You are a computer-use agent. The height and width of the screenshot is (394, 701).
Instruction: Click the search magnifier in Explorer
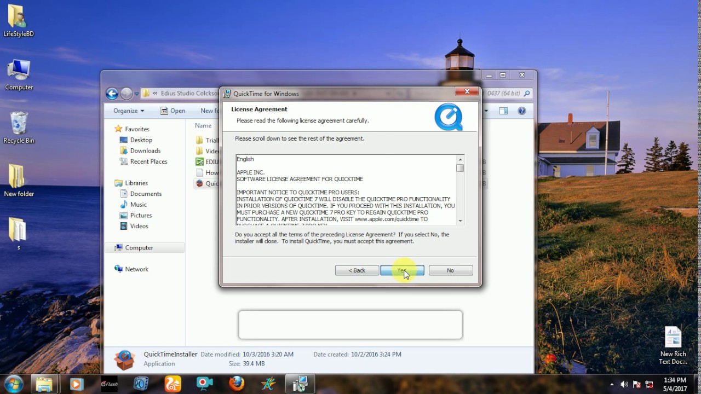(x=527, y=94)
